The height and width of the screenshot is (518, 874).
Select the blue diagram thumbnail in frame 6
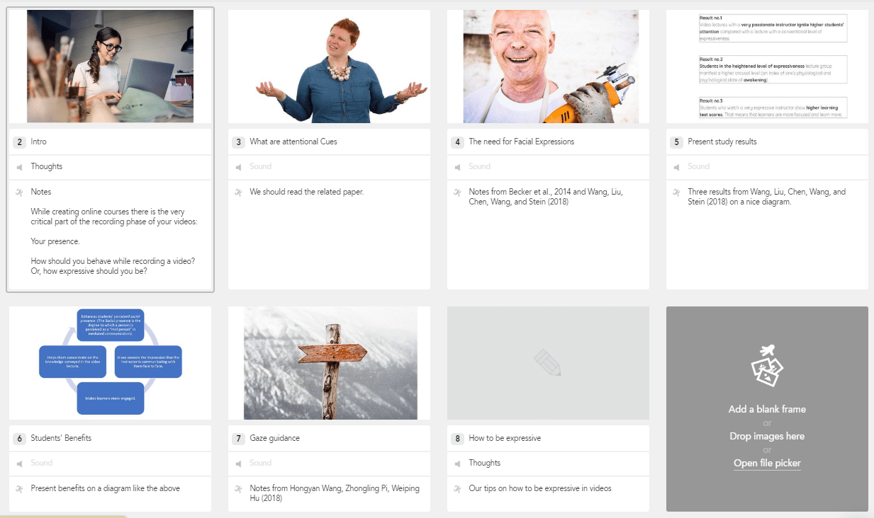[110, 362]
